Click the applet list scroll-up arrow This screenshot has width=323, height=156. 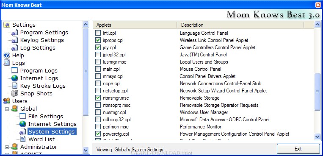[x=317, y=25]
